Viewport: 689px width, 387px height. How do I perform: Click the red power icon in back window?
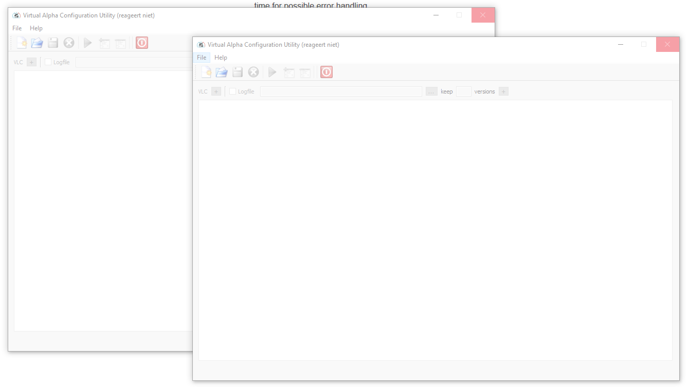click(142, 43)
